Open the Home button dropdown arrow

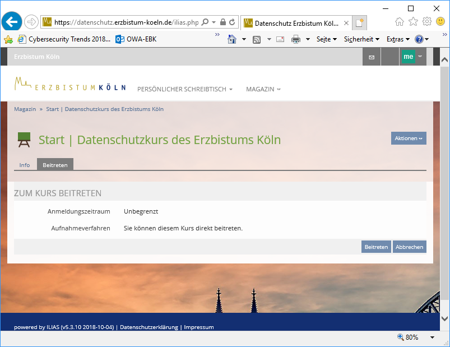244,39
